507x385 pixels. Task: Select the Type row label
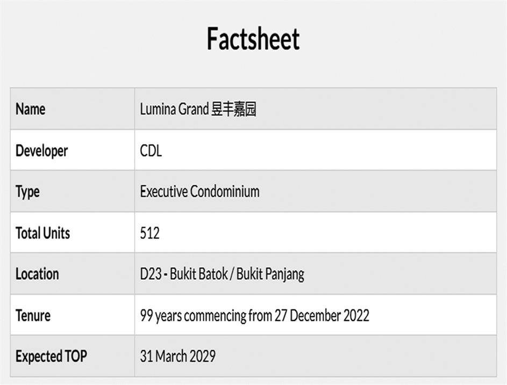(x=27, y=192)
